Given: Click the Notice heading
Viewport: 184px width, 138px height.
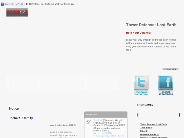Looking at the screenshot, I should (14, 109).
